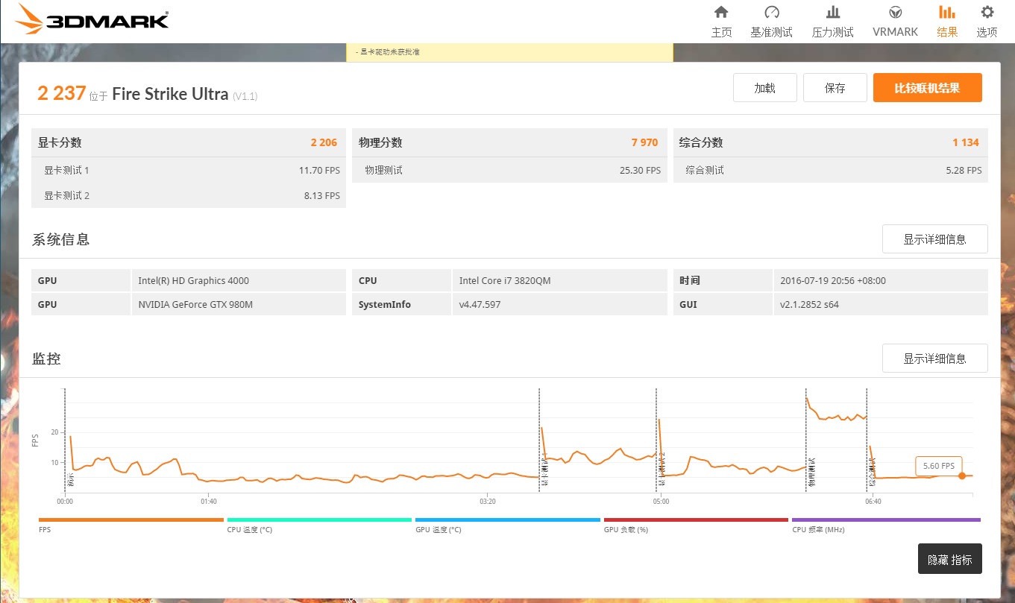Image resolution: width=1015 pixels, height=603 pixels.
Task: Expand 显示详细信息 for 监控 section
Action: coord(934,358)
